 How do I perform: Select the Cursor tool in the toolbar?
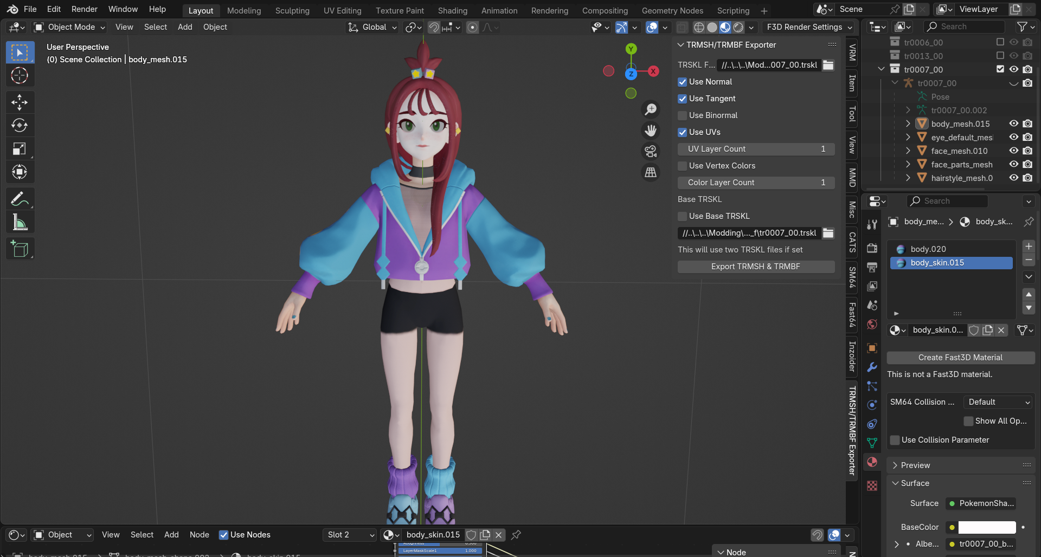coord(20,75)
